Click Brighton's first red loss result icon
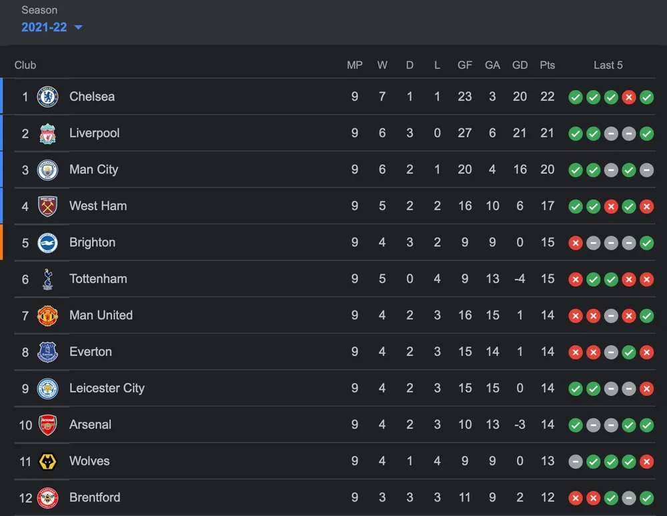 [575, 243]
